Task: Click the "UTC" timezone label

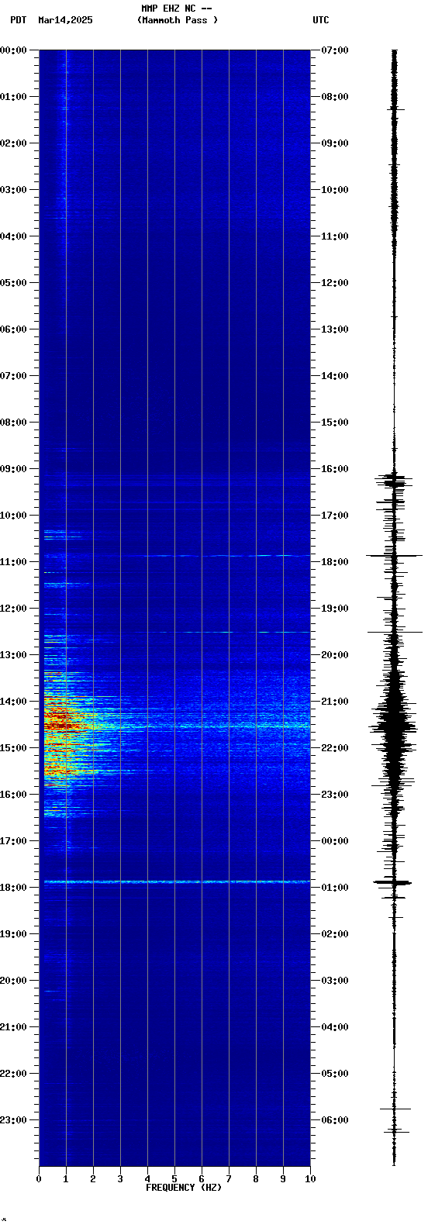Action: point(321,20)
